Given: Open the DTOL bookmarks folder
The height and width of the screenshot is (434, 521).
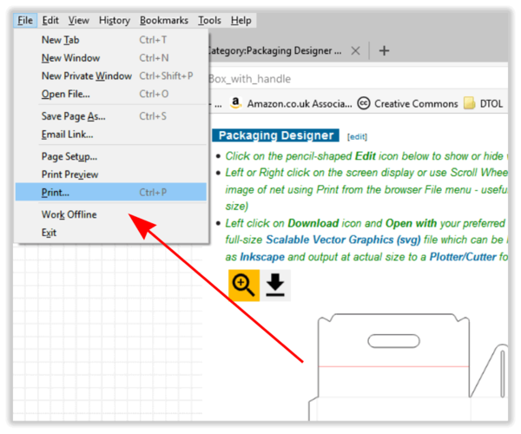Looking at the screenshot, I should [483, 103].
